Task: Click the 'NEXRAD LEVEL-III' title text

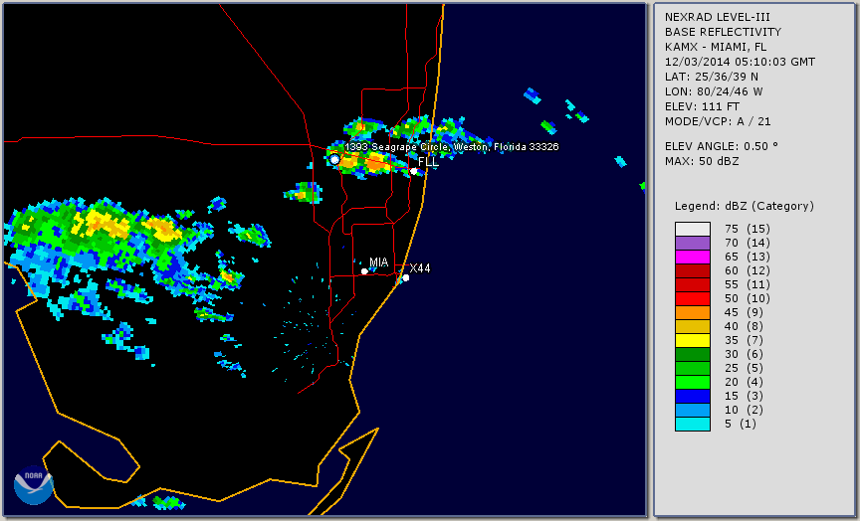Action: [717, 17]
